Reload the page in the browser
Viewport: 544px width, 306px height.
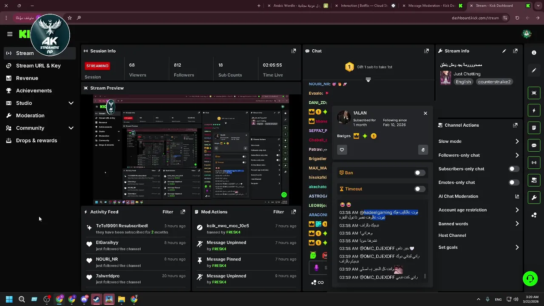tap(517, 18)
